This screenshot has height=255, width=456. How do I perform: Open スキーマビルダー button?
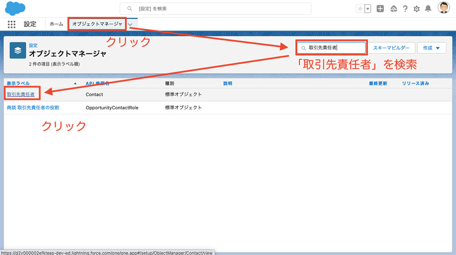pos(391,48)
